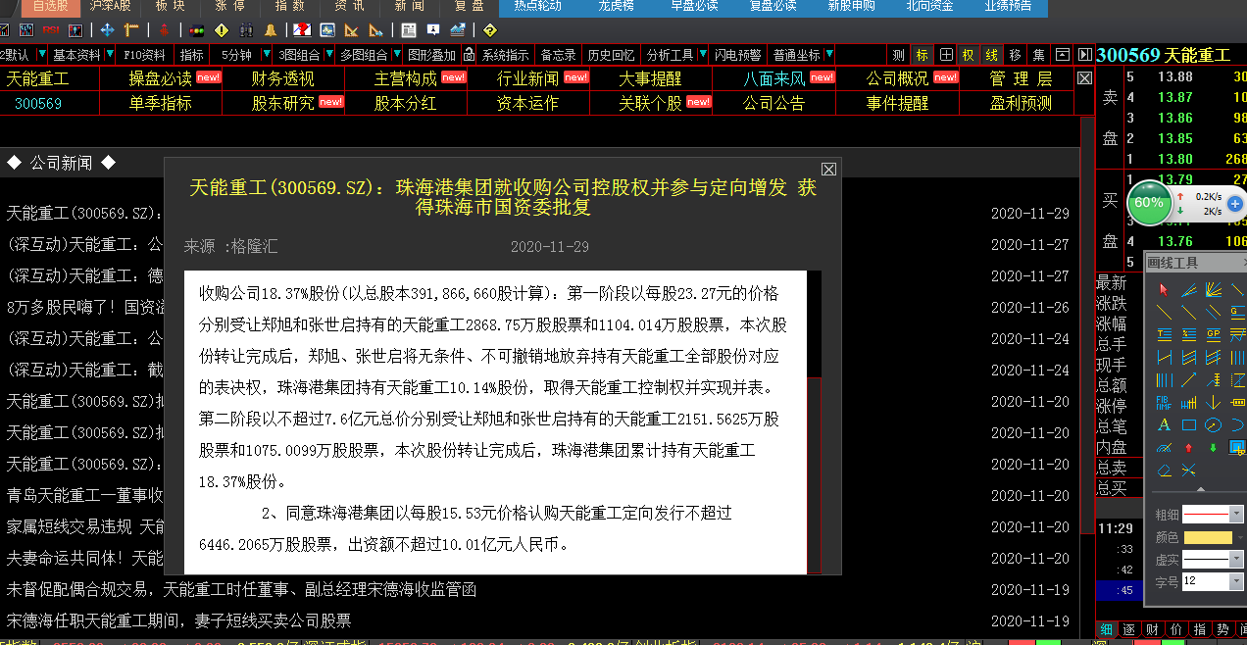
Task: Switch to the 沪深A股 tab
Action: (110, 7)
